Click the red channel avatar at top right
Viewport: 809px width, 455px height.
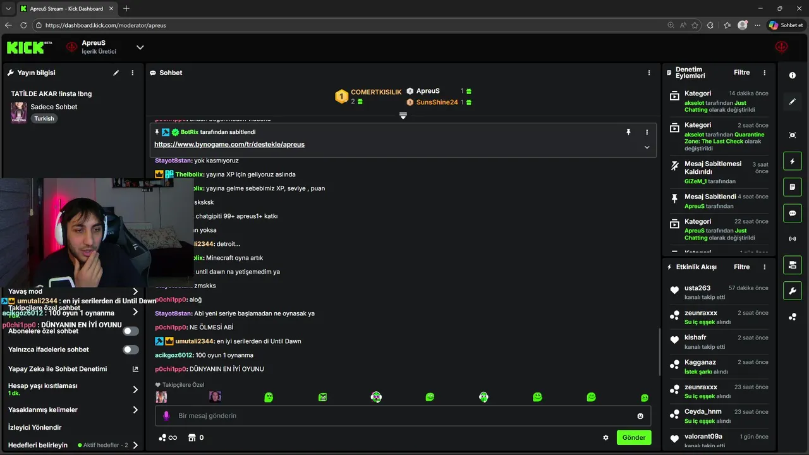pos(782,47)
